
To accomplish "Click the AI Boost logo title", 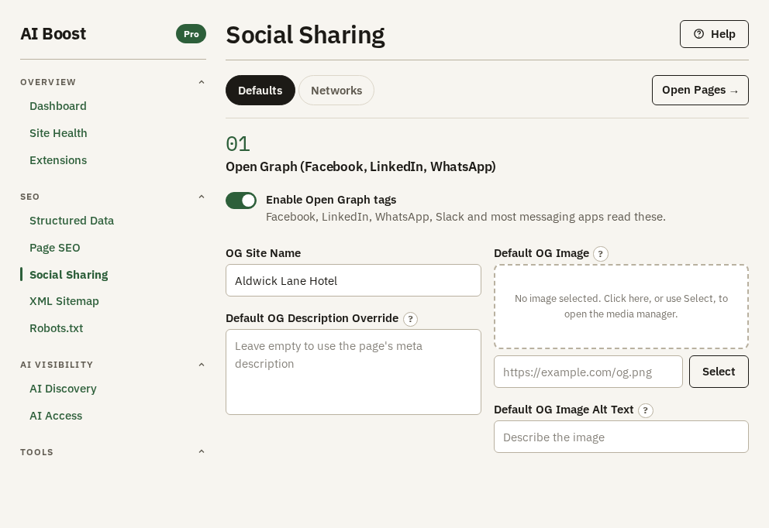I will pos(53,34).
